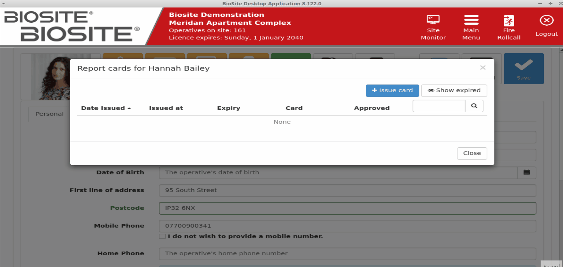Viewport: 563px width, 267px height.
Task: Click Hannah Bailey's profile photo
Action: click(50, 77)
